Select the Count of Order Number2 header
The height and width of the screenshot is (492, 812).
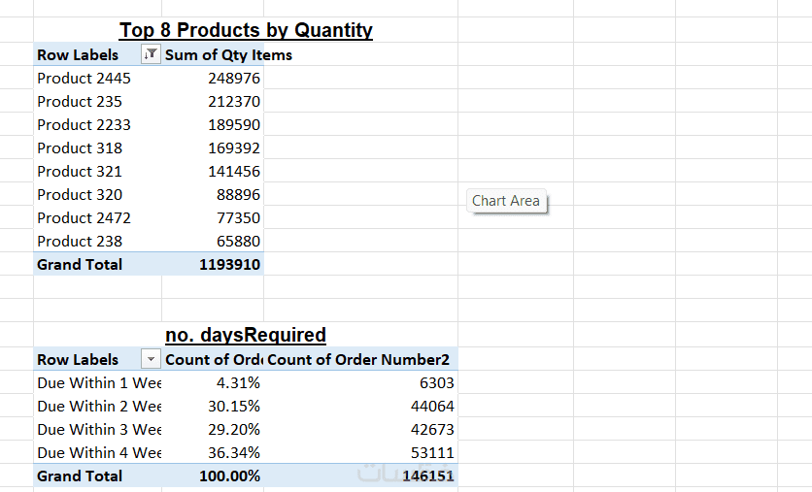(x=358, y=360)
